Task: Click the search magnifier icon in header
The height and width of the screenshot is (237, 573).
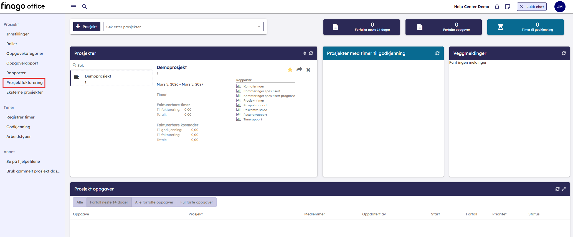Action: coord(85,7)
